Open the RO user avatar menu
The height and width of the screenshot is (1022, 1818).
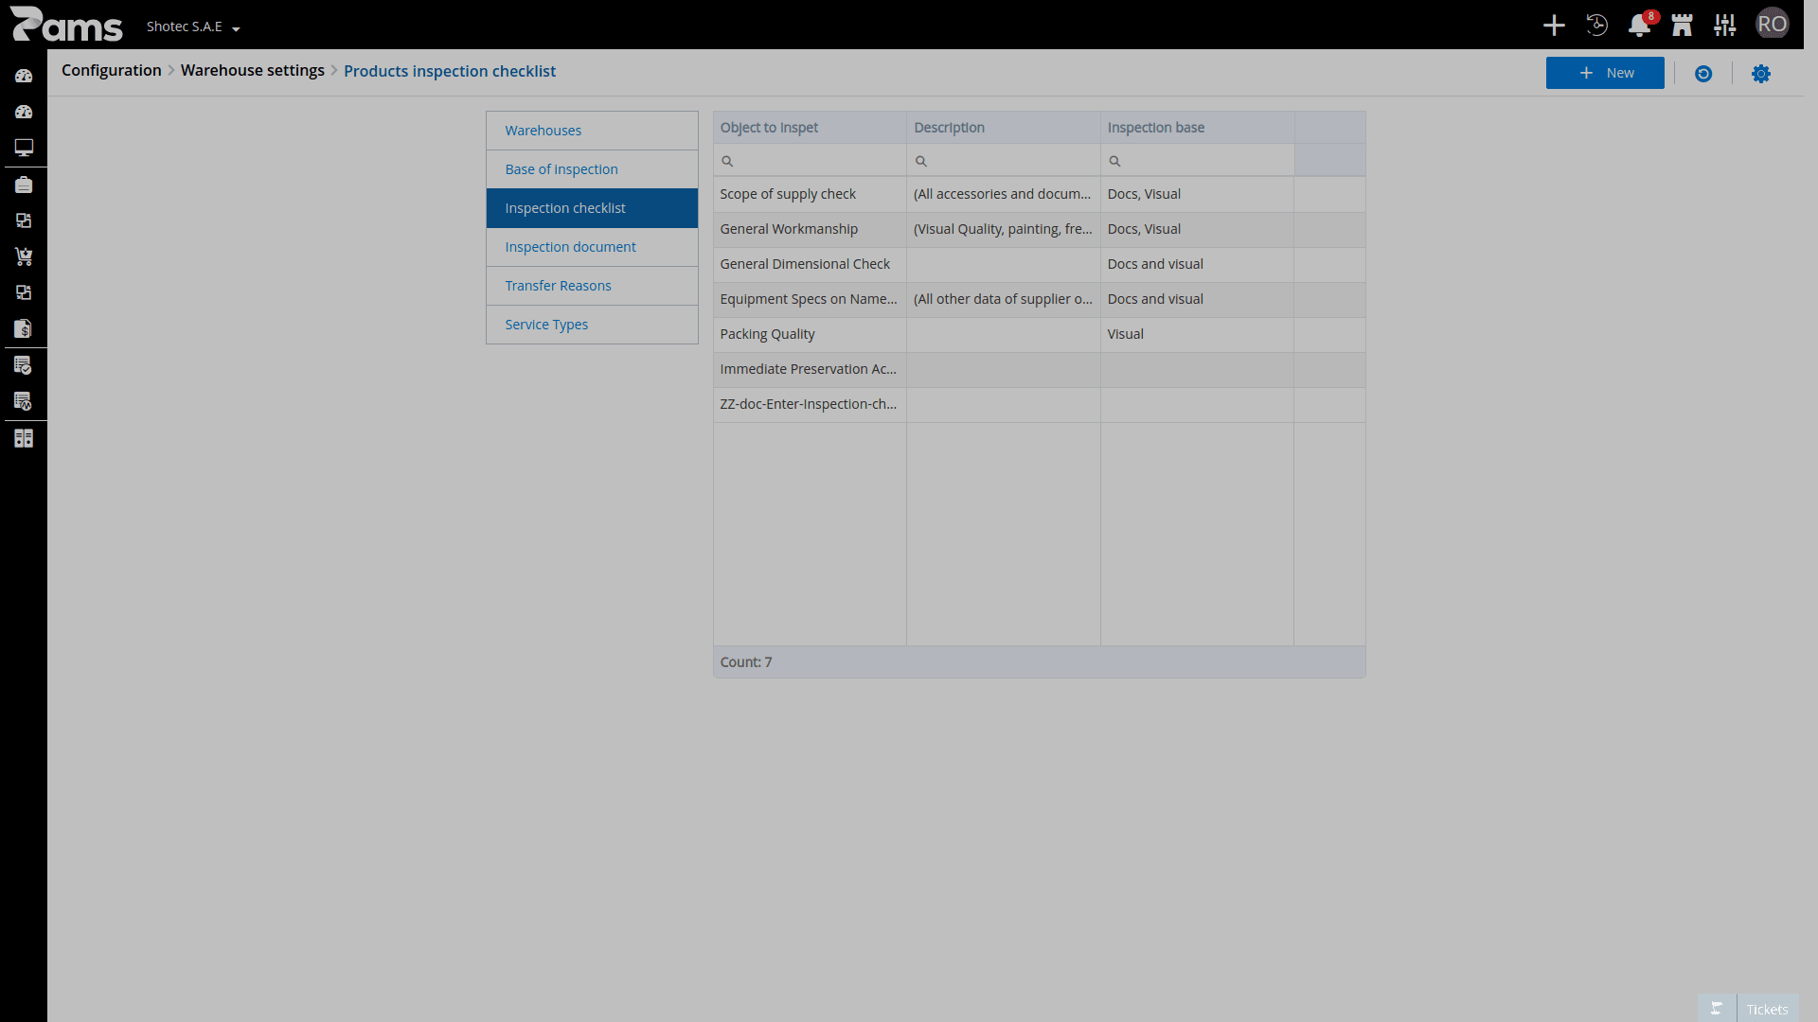[x=1772, y=25]
